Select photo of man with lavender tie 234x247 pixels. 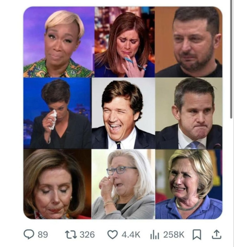(189, 113)
